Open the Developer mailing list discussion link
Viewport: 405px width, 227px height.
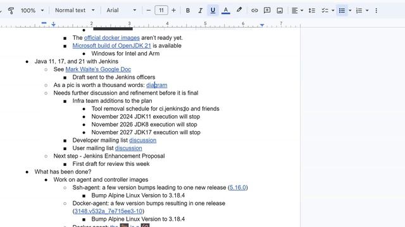(x=142, y=140)
